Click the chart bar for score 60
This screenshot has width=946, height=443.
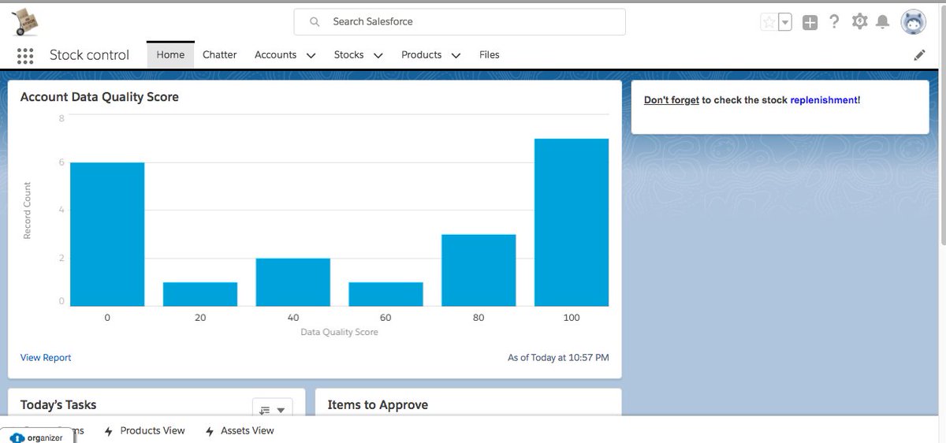[385, 294]
